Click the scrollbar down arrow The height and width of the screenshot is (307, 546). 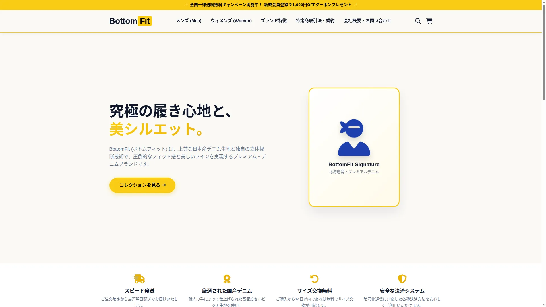coord(544,305)
